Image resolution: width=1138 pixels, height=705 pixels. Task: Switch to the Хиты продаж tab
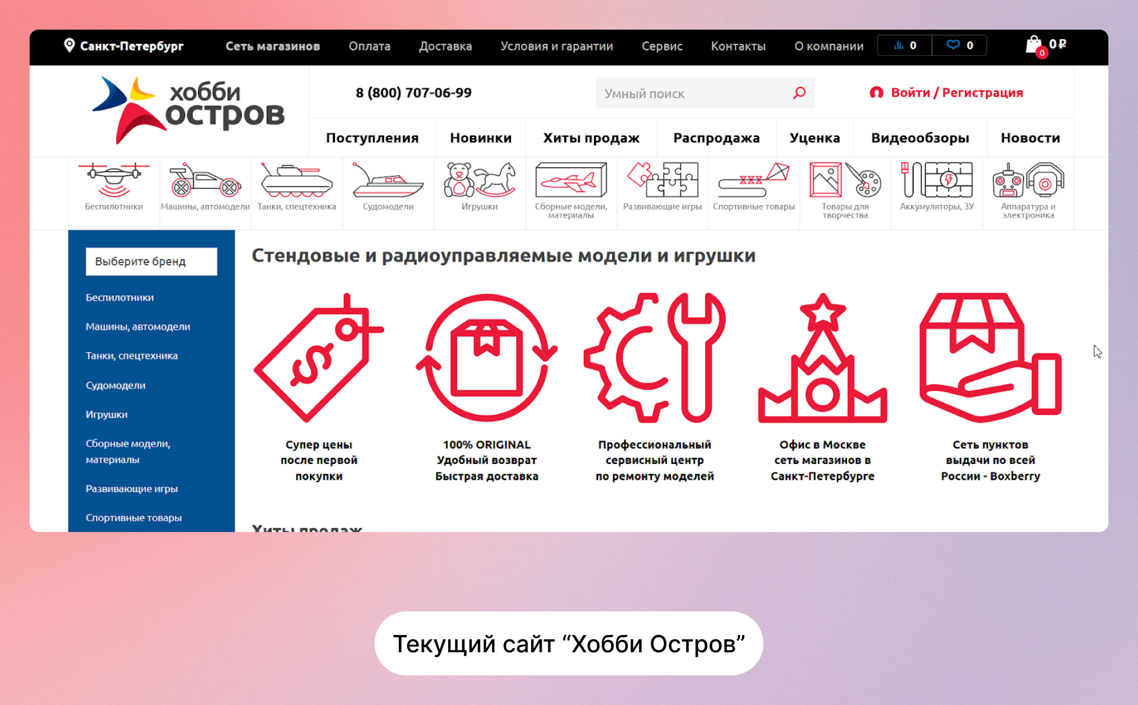(590, 137)
